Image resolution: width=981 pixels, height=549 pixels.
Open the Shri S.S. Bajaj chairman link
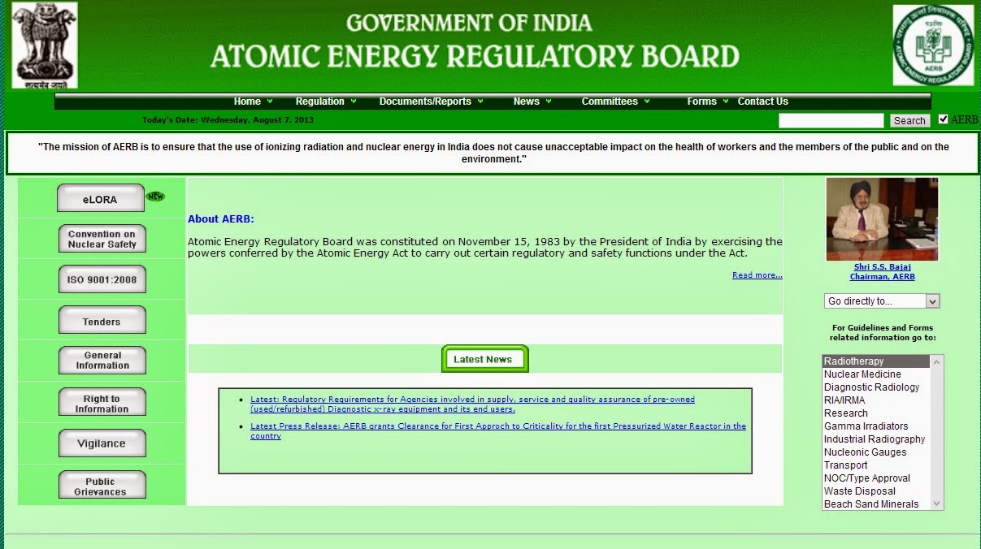click(x=883, y=271)
